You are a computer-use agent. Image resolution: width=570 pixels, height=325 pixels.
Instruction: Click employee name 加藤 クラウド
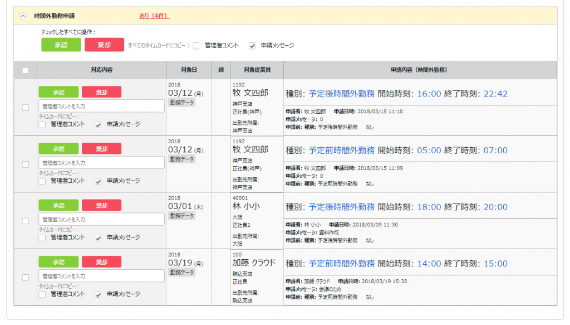[x=254, y=263]
